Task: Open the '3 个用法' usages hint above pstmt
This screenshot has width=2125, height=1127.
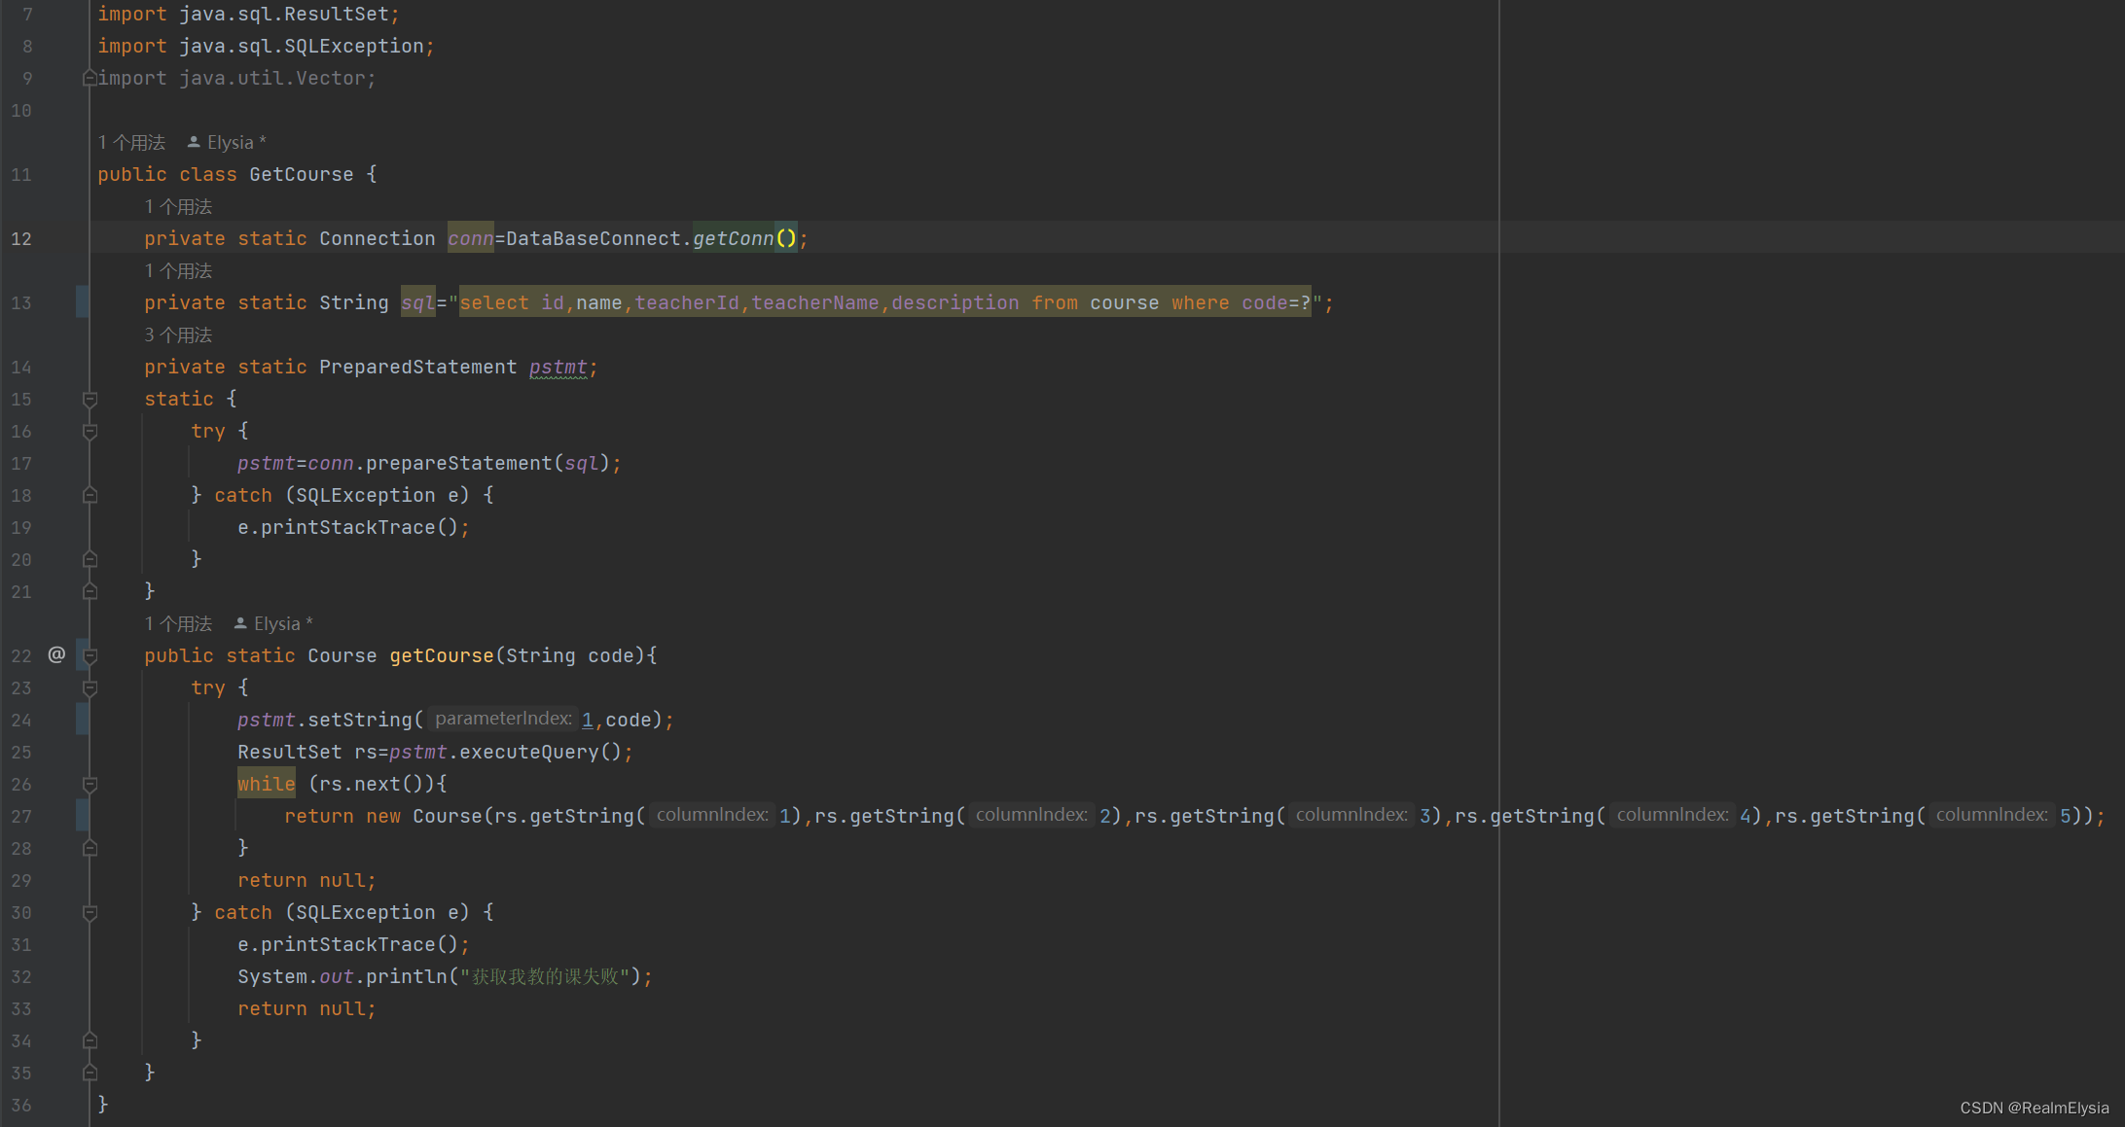Action: pyautogui.click(x=178, y=335)
